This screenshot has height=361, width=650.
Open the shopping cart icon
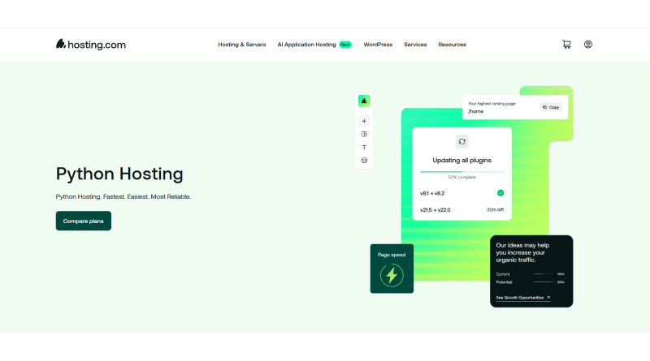pos(566,45)
